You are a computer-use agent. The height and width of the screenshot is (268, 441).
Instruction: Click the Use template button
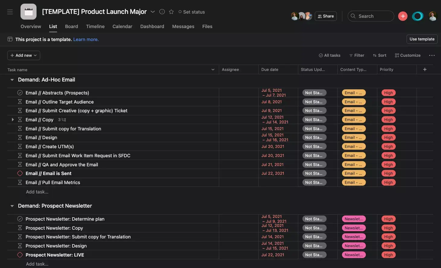coord(422,39)
